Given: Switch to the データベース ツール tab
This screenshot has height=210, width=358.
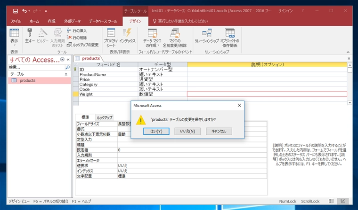Looking at the screenshot, I should [x=103, y=21].
